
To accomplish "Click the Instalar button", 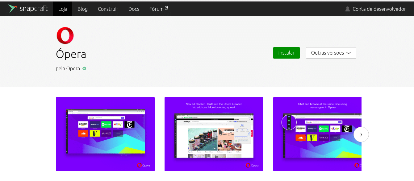I will [286, 53].
